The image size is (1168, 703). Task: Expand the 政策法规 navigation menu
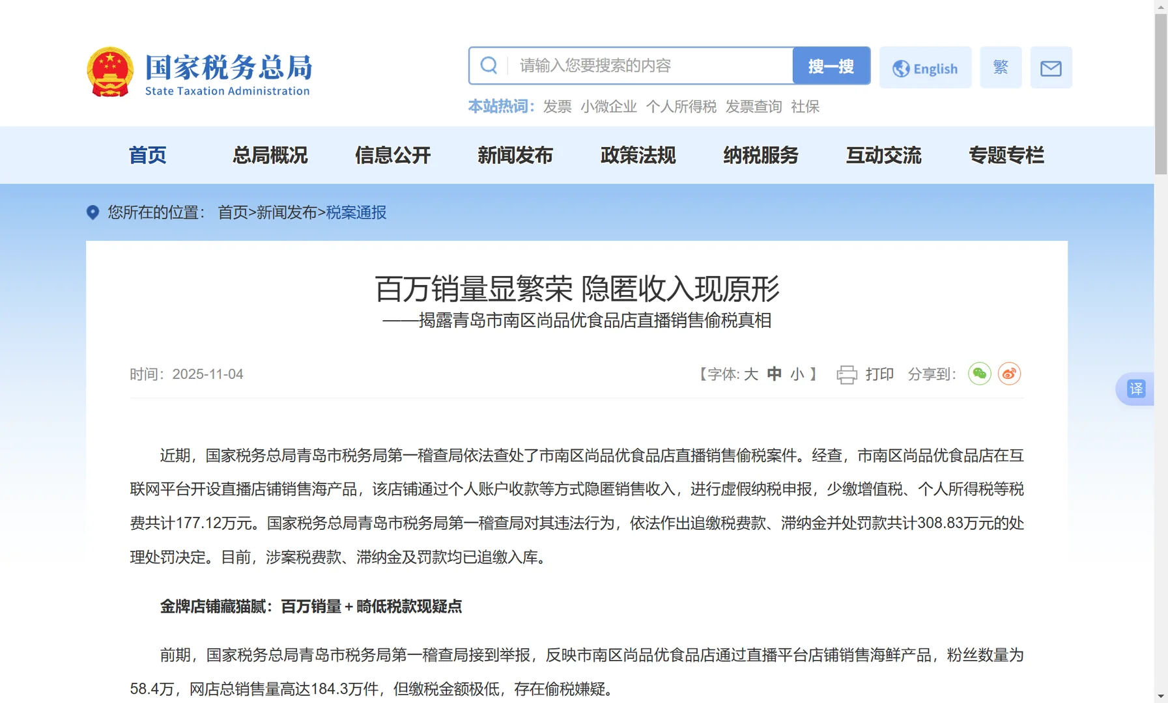pos(638,156)
